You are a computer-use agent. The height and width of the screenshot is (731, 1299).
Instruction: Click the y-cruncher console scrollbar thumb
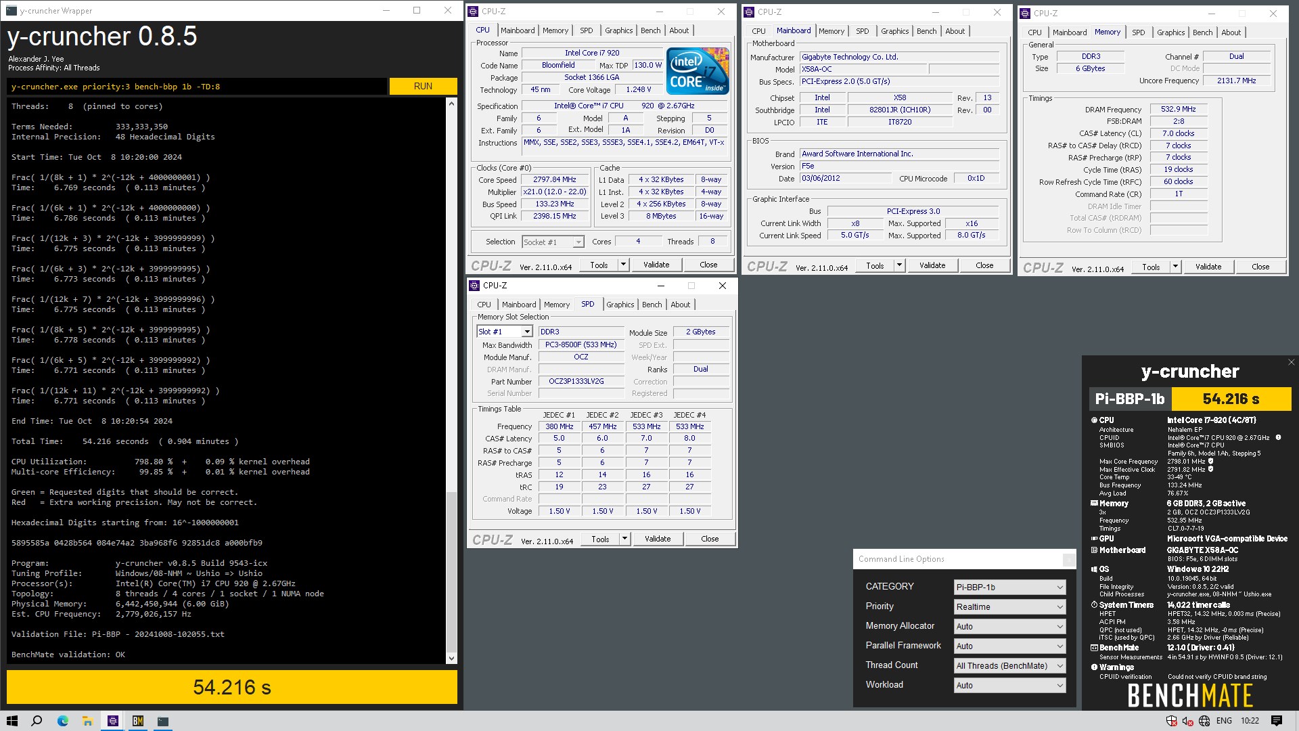click(451, 572)
